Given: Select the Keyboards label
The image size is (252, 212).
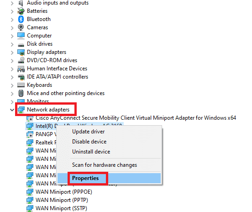Looking at the screenshot, I should coord(40,85).
